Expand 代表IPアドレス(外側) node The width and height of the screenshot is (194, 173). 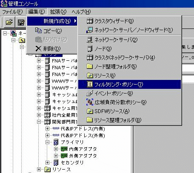(x=47, y=136)
